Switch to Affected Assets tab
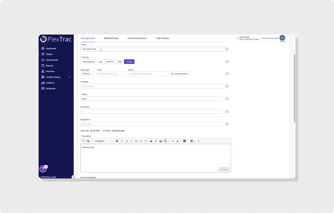The height and width of the screenshot is (213, 334). pyautogui.click(x=111, y=38)
